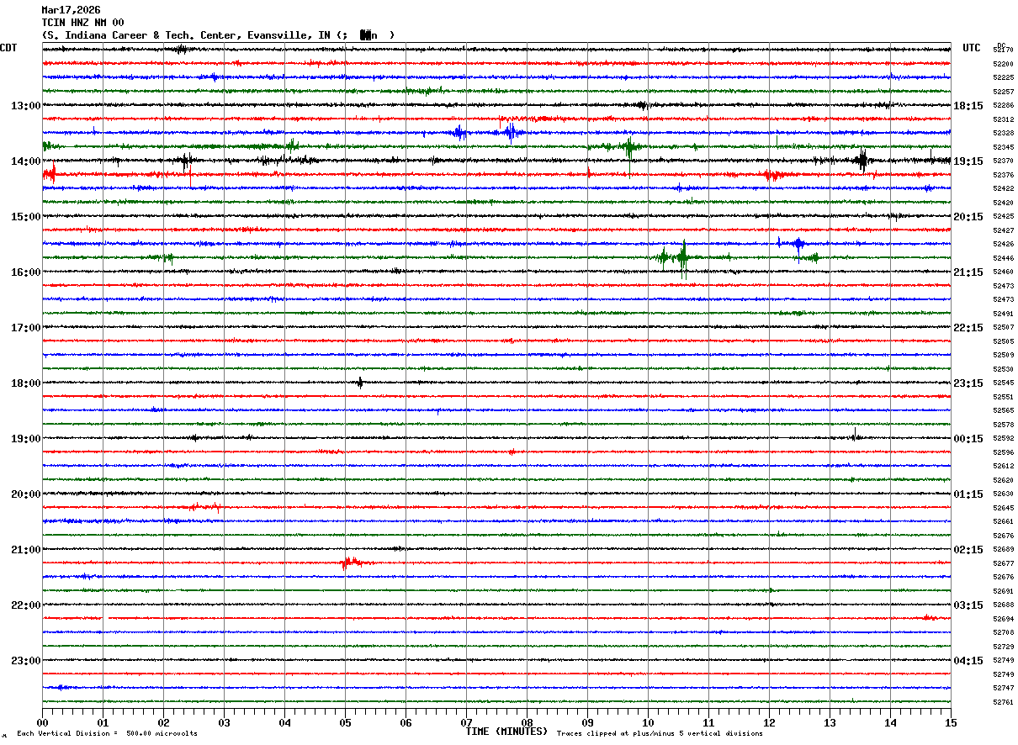Click the 20:15 UTC time label
1018x745 pixels.
[968, 217]
